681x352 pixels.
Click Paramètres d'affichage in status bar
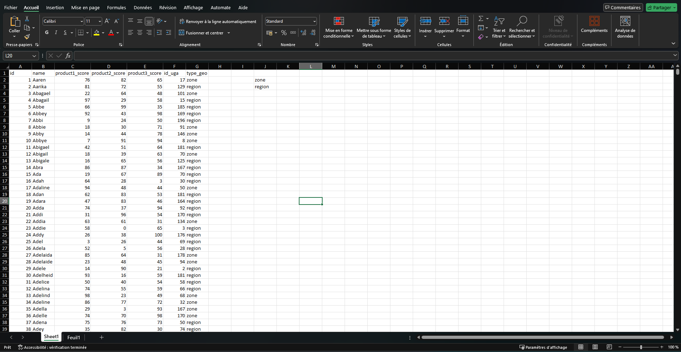[543, 347]
